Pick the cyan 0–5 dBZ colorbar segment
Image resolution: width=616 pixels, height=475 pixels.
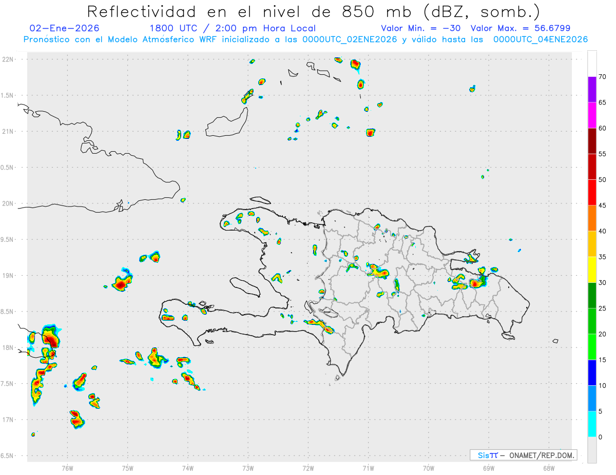coord(592,424)
